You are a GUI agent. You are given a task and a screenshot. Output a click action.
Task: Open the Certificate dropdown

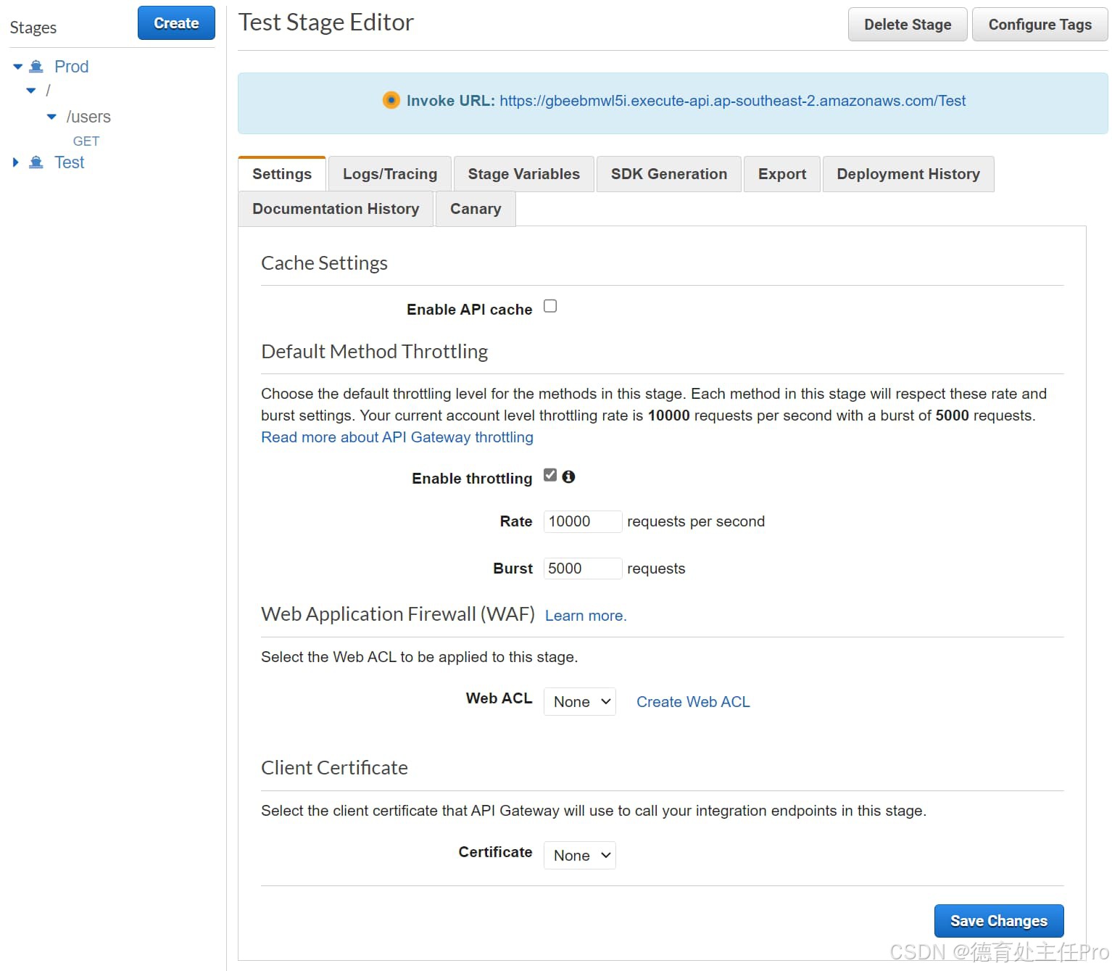[x=580, y=855]
